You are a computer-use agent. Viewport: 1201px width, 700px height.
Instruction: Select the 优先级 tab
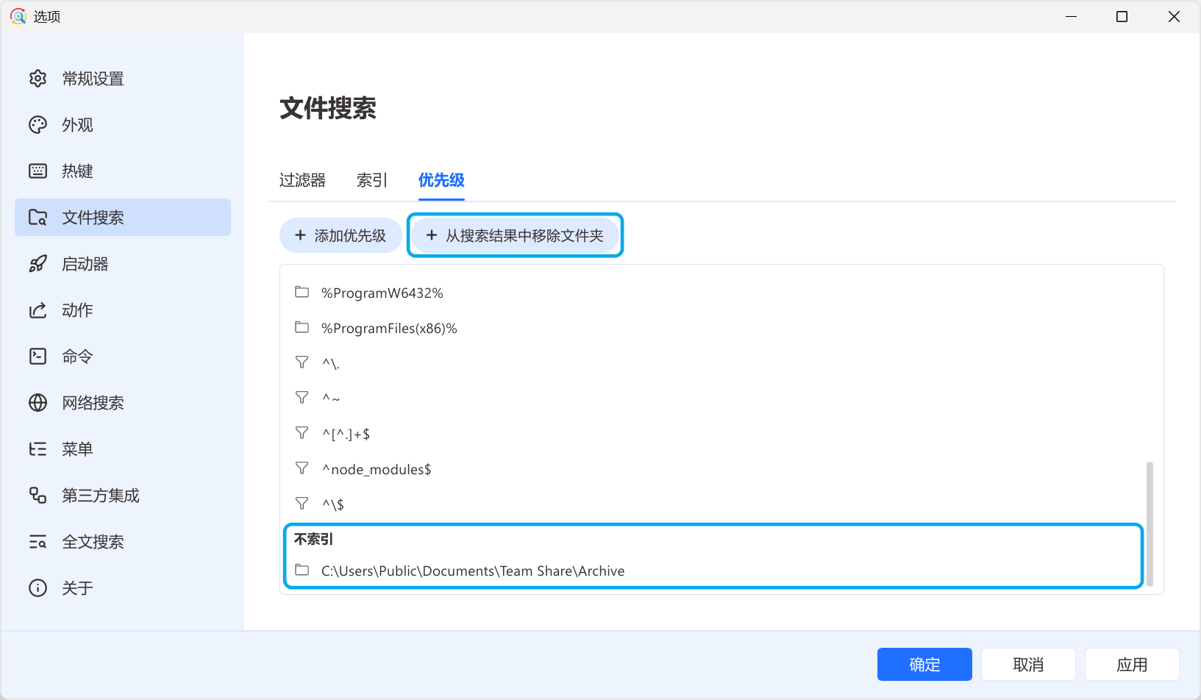tap(441, 180)
